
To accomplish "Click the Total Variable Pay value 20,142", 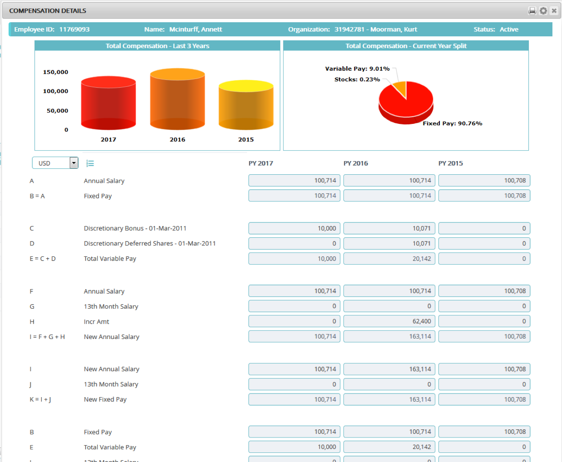I will coord(389,258).
